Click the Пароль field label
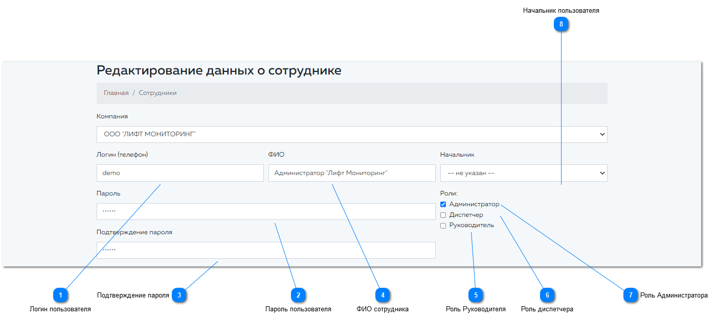The height and width of the screenshot is (321, 716). coord(108,193)
